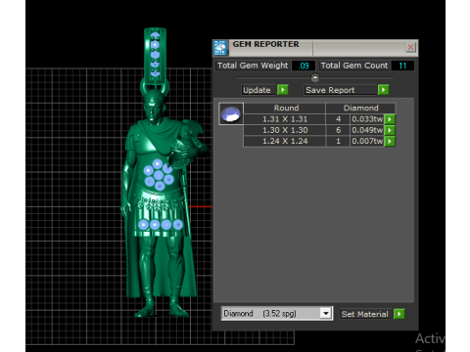Screen dimensions: 470x352
Task: Click green arrow for 0.049tw row
Action: (x=390, y=130)
